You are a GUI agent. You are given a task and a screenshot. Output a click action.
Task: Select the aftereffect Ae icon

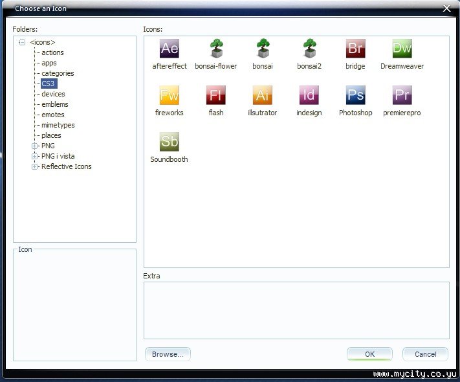[x=170, y=49]
